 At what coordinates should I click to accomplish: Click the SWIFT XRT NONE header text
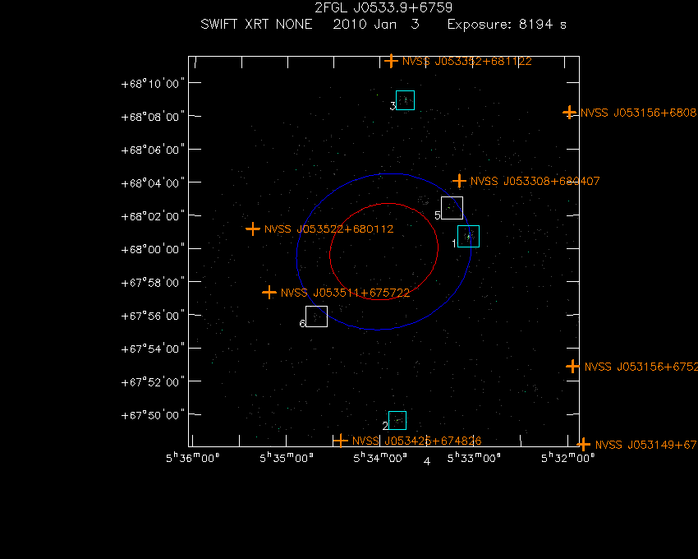256,24
